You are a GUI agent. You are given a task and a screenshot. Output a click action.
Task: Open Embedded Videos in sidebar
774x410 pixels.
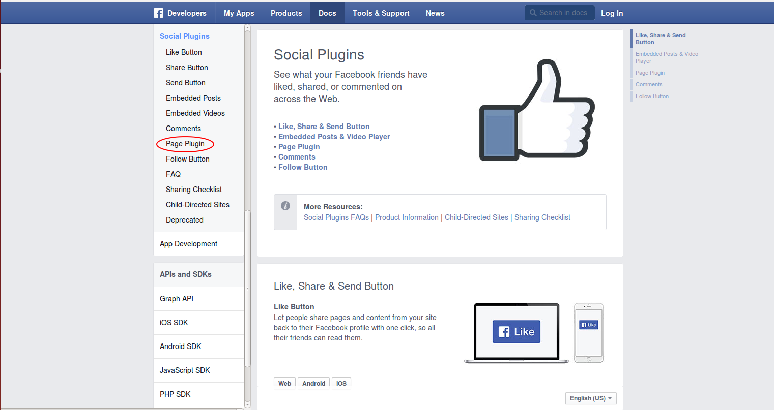pos(195,113)
